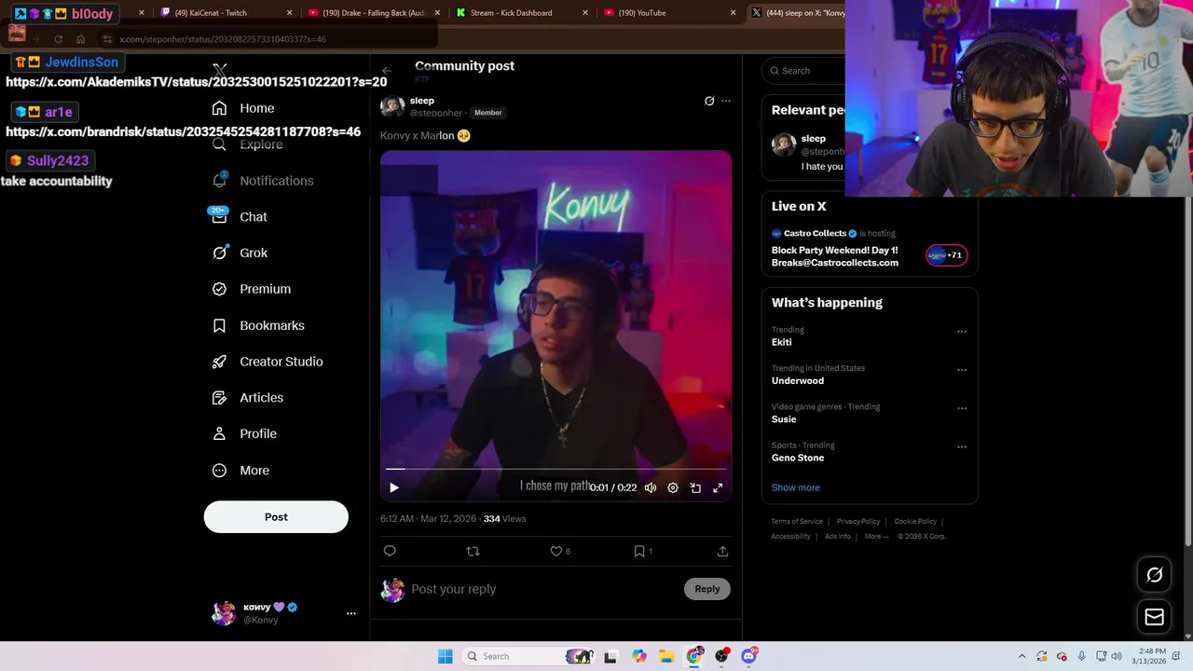Open Discord from the taskbar

coord(748,656)
